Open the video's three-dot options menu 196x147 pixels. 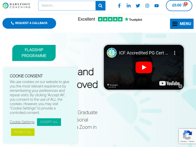175,53
